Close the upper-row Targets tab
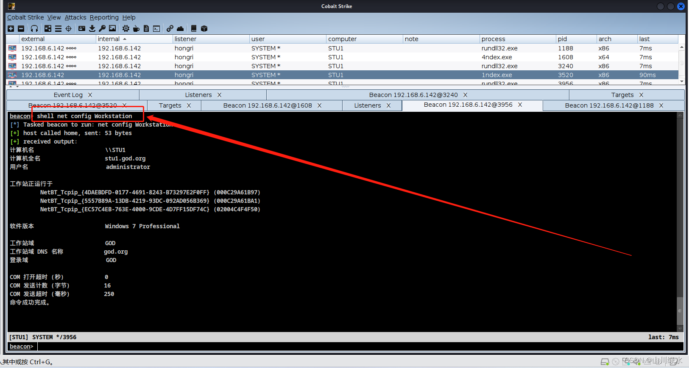The image size is (689, 368). [x=641, y=95]
